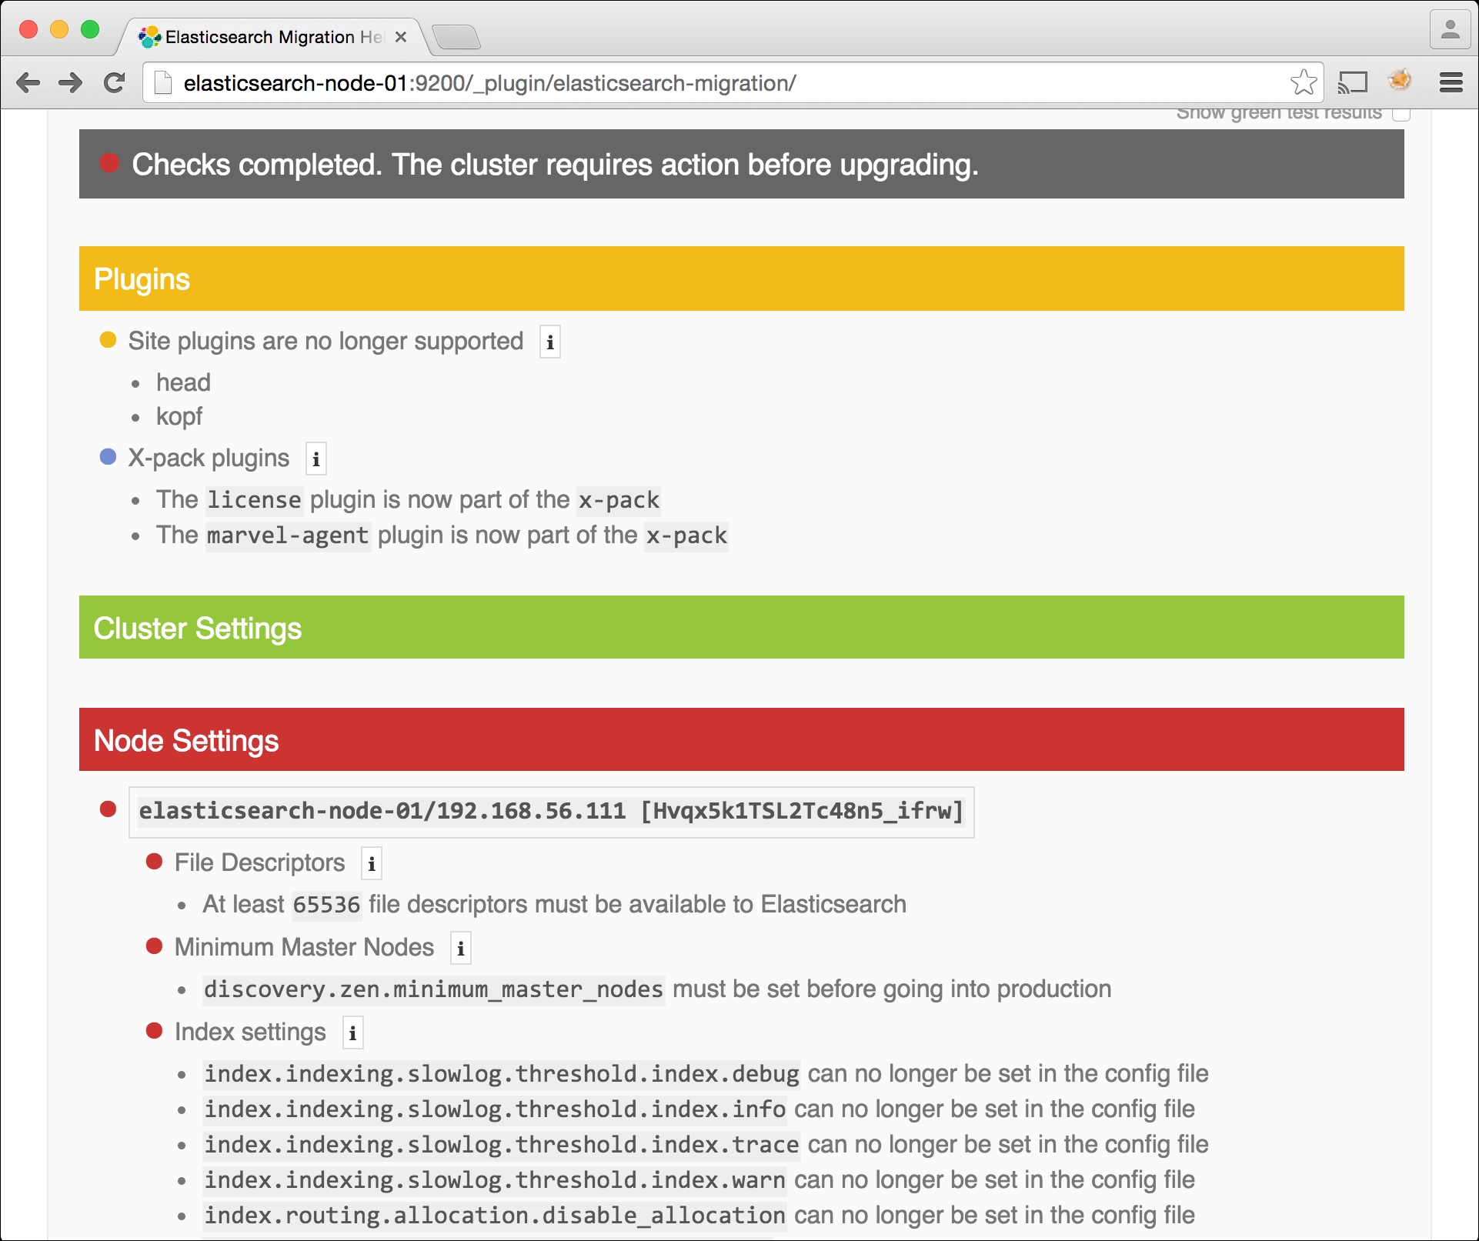Expand the Cluster Settings section header
This screenshot has height=1241, width=1479.
pos(742,627)
